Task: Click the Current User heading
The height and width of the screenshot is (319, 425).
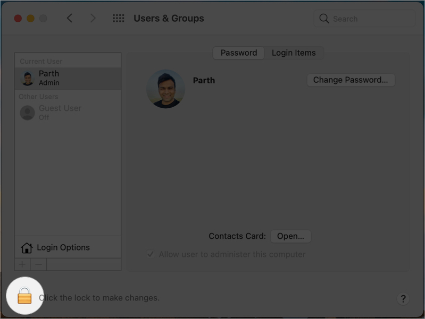Action: pyautogui.click(x=41, y=62)
